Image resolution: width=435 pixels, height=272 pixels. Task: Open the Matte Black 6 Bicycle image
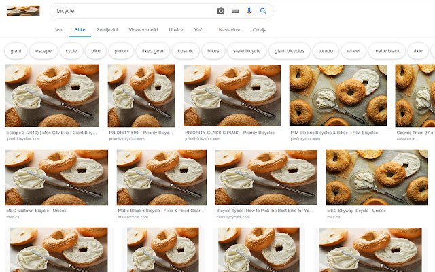162,177
